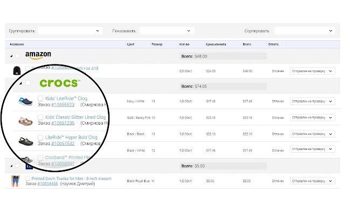Collapse the crocs group
345x215 pixels.
(x=20, y=83)
